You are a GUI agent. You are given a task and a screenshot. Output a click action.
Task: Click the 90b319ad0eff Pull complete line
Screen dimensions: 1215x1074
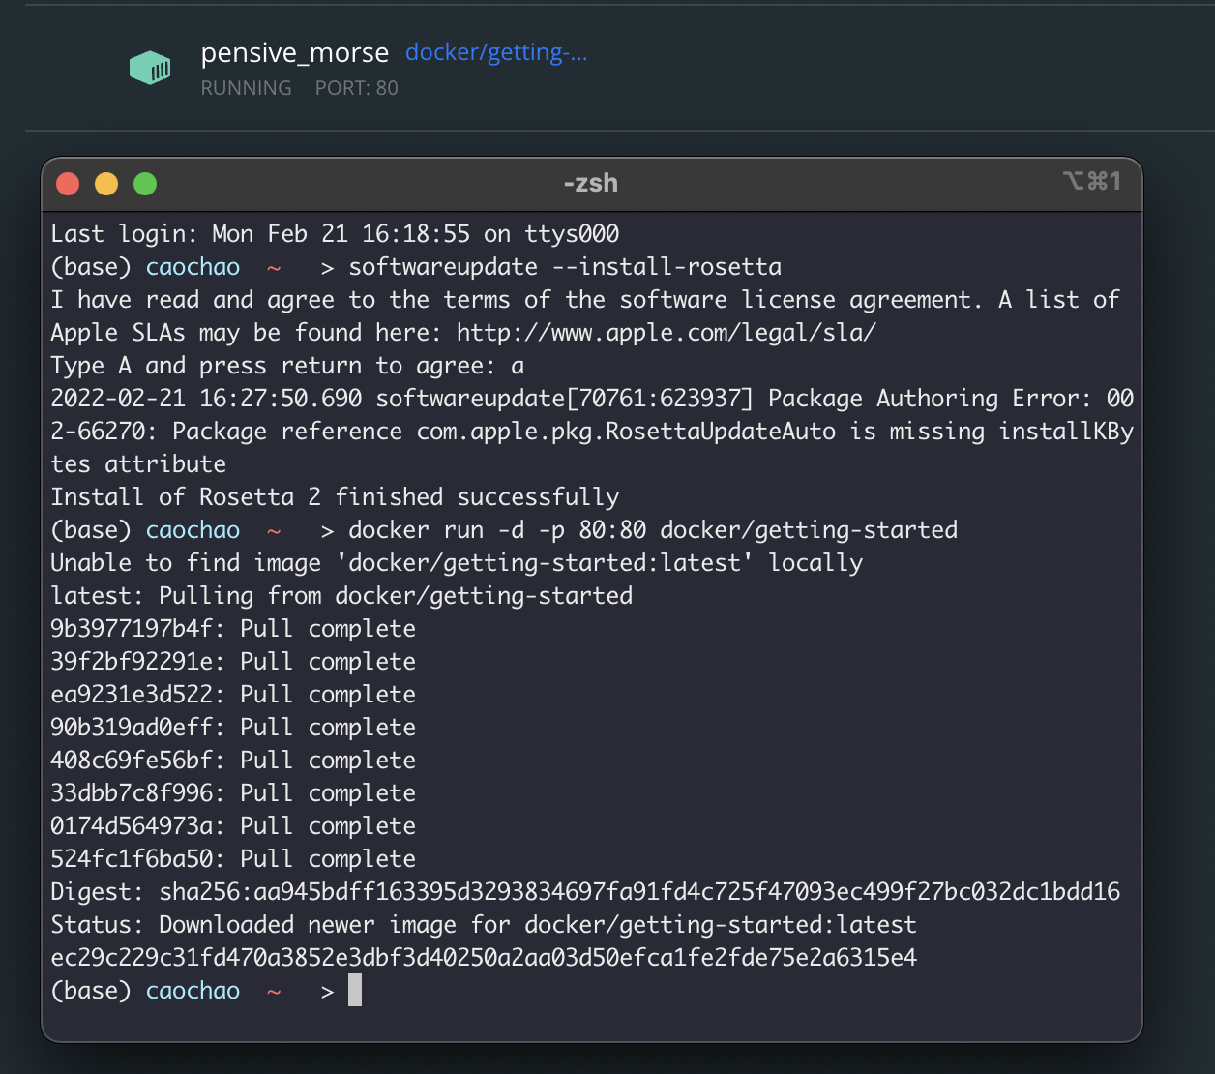click(233, 728)
